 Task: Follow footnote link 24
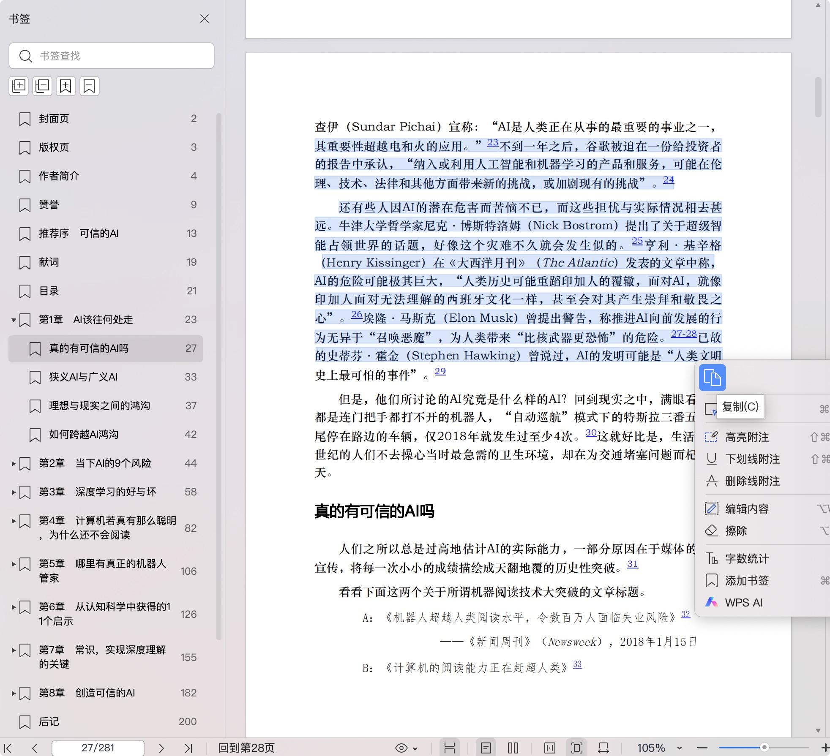[x=669, y=180]
